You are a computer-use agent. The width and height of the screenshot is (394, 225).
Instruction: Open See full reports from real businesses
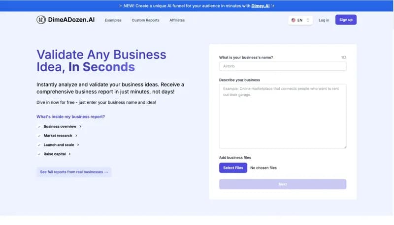point(74,172)
